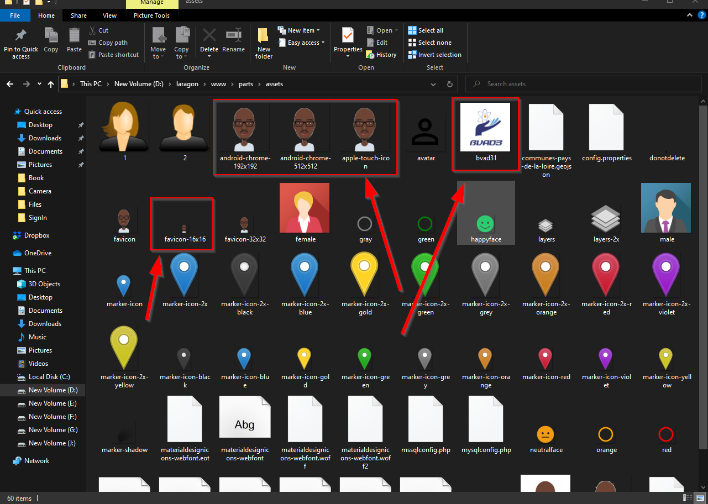Viewport: 708px width, 504px height.
Task: Select the layers-2x image file
Action: click(606, 224)
